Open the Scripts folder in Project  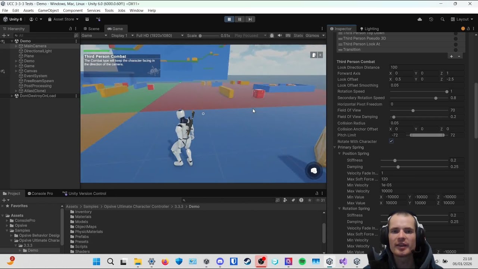tap(81, 247)
